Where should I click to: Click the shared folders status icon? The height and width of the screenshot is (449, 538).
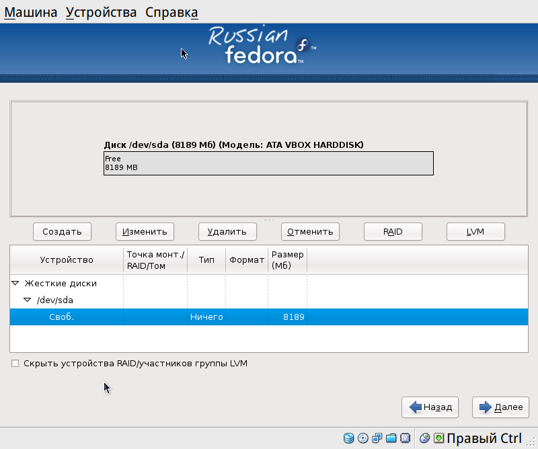391,438
